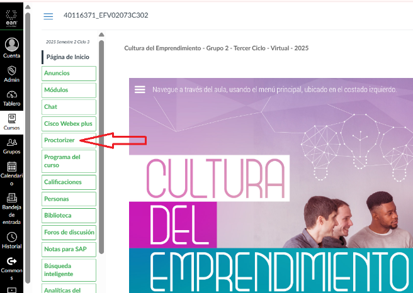
Task: Go to Tablero dashboard icon
Action: (11, 95)
